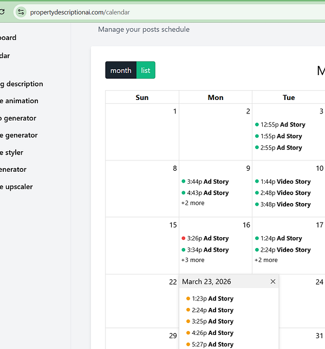Switch calendar to month view
325x349 pixels.
click(121, 70)
